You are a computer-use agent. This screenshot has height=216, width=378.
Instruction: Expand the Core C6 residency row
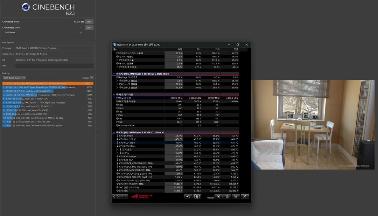pyautogui.click(x=117, y=88)
